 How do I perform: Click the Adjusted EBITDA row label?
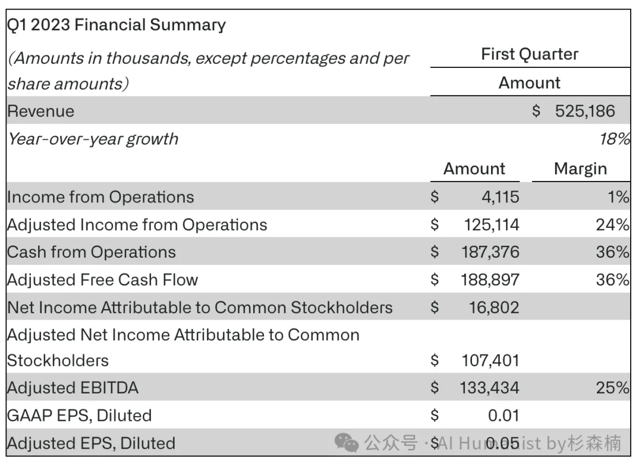tap(73, 388)
